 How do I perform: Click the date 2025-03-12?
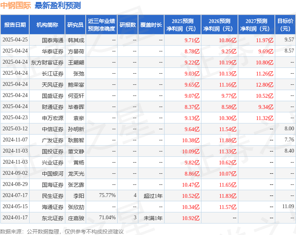coord(15,128)
